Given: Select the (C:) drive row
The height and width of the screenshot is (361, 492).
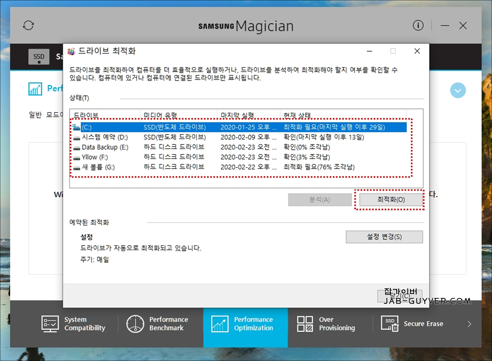Looking at the screenshot, I should click(239, 127).
